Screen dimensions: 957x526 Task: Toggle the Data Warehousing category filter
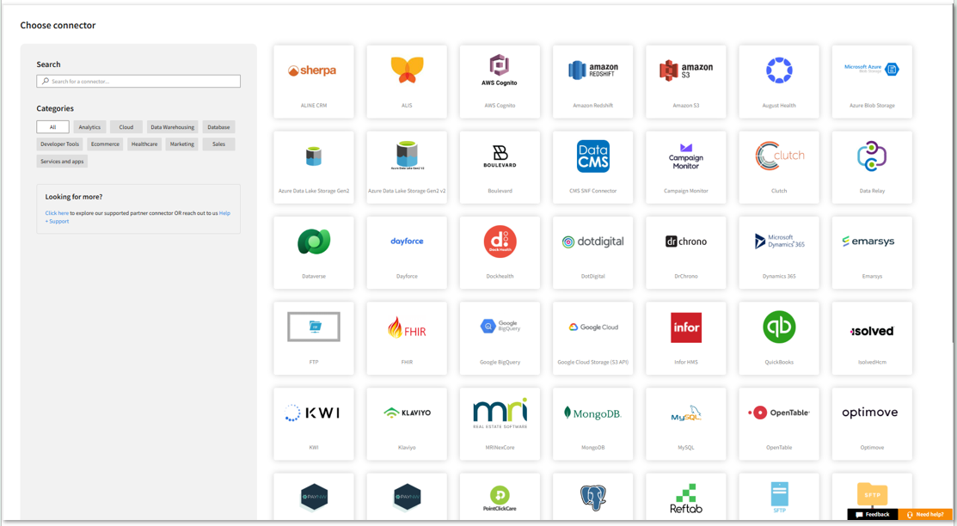click(x=172, y=127)
